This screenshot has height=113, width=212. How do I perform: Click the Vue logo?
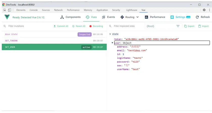7,17
